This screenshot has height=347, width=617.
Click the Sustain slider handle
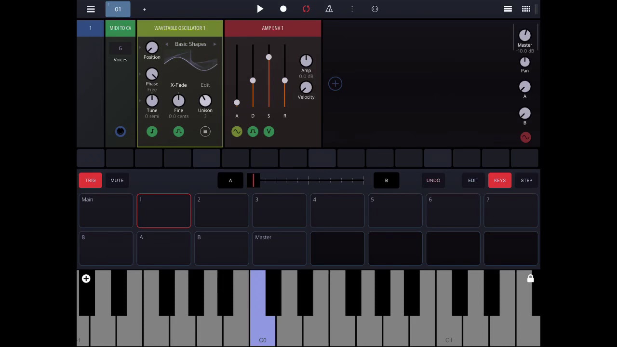[x=268, y=57]
